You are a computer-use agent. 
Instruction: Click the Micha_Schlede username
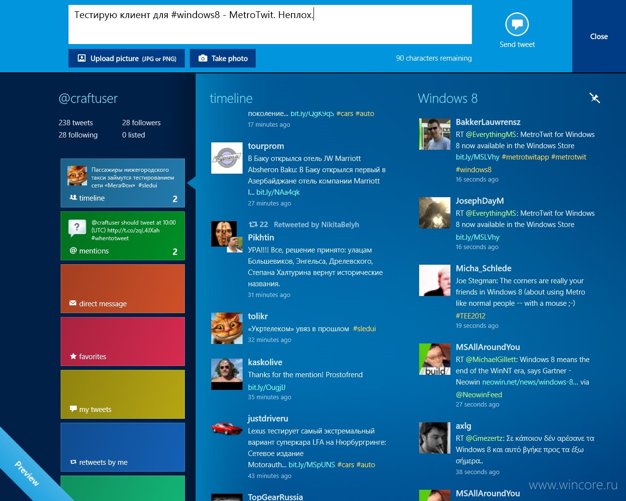point(484,269)
